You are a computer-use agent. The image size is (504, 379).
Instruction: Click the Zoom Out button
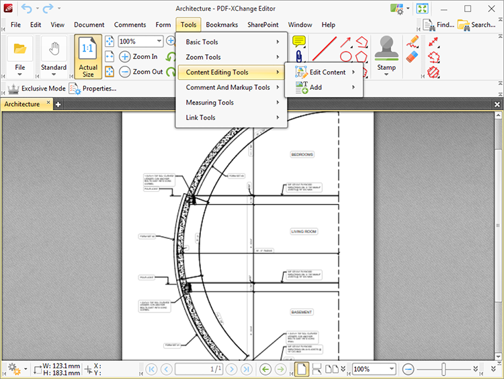[x=141, y=72]
